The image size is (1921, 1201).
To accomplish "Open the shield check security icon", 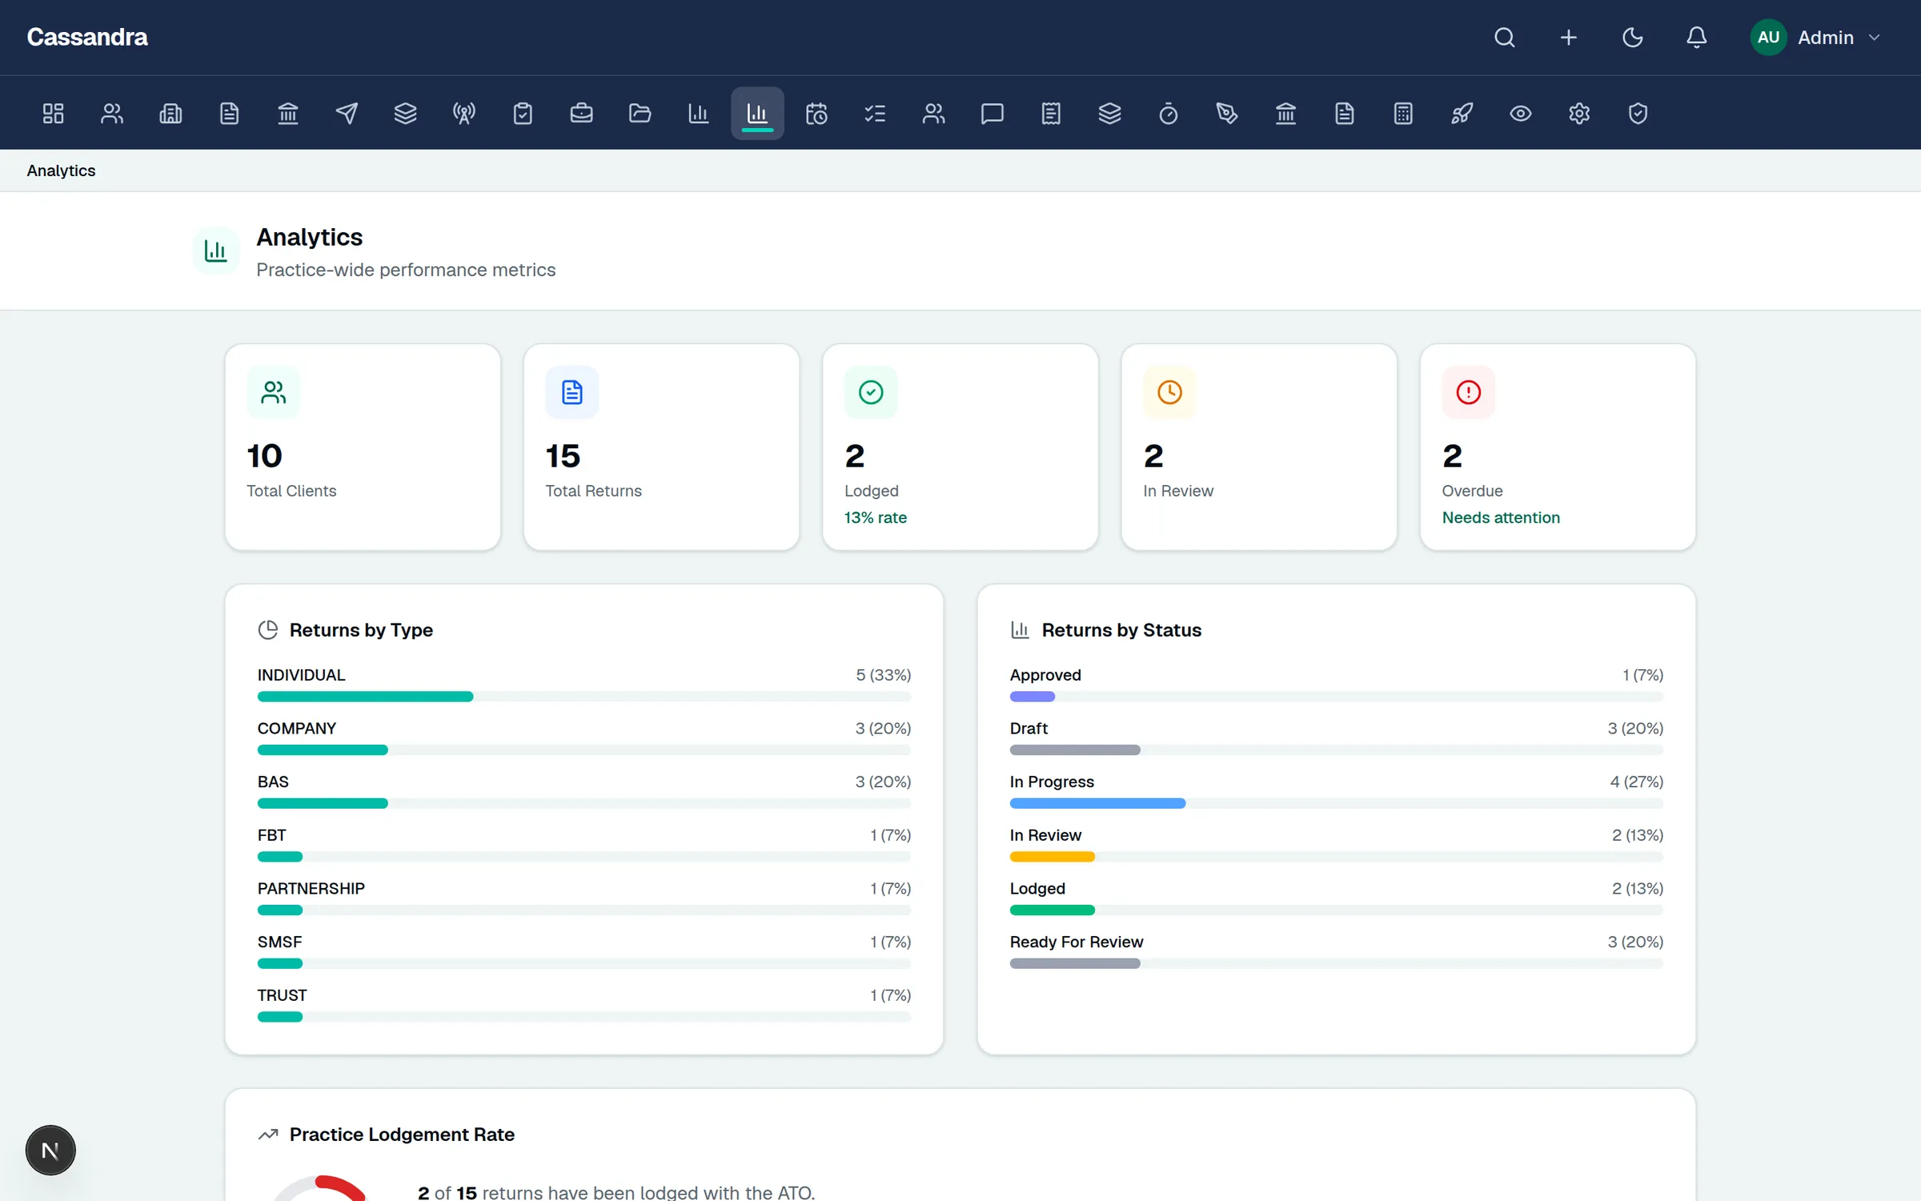I will [1638, 114].
